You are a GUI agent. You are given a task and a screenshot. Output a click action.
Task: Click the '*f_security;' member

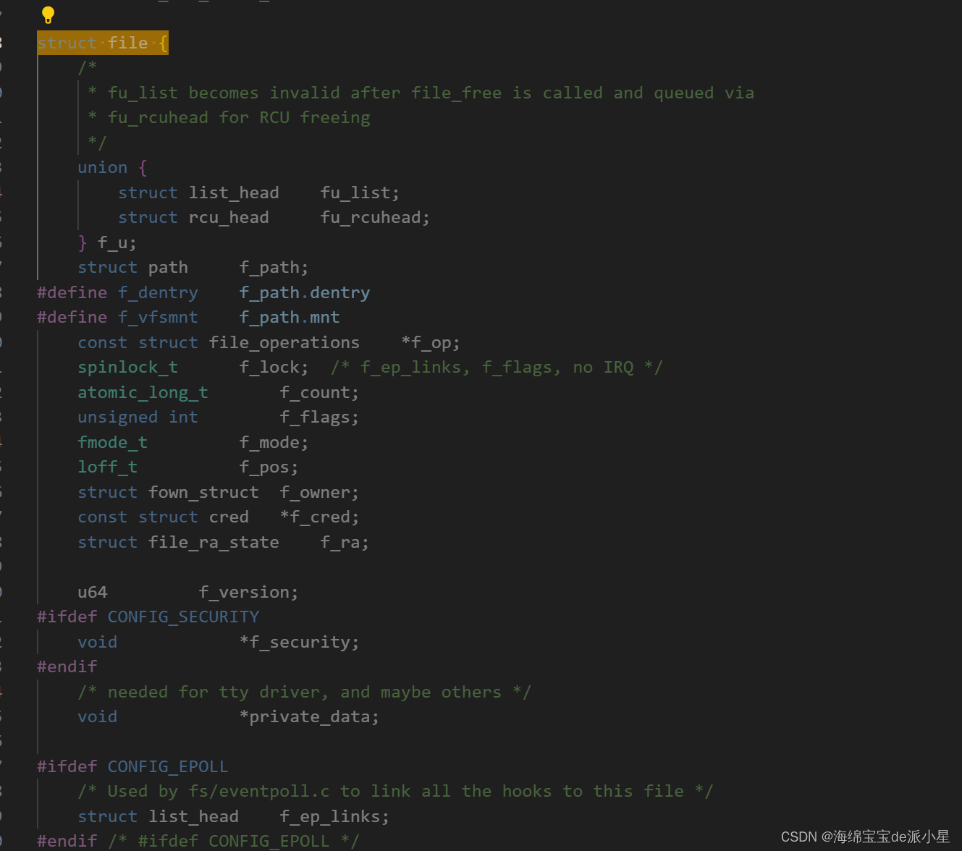(299, 642)
